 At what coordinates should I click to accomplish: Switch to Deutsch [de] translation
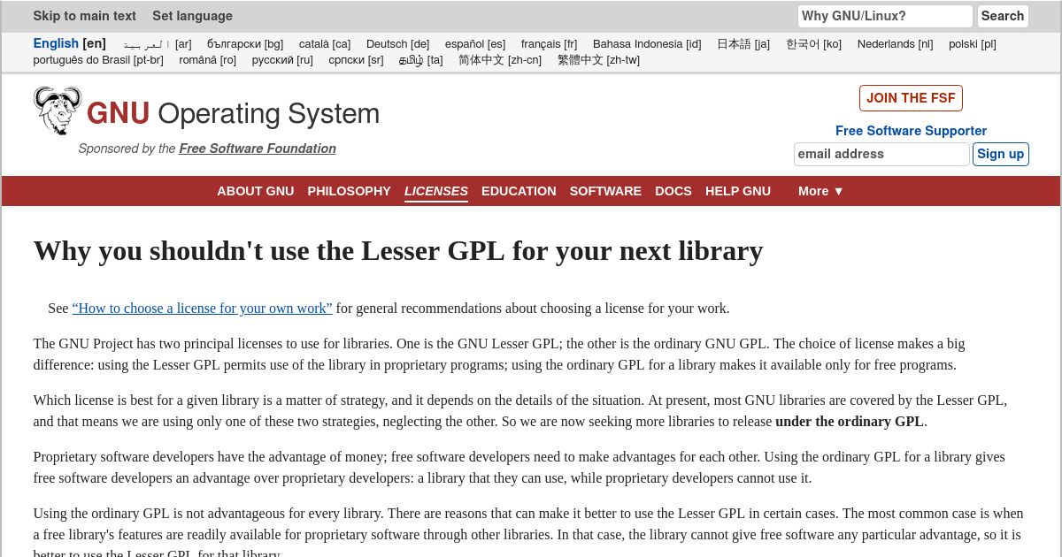click(397, 44)
